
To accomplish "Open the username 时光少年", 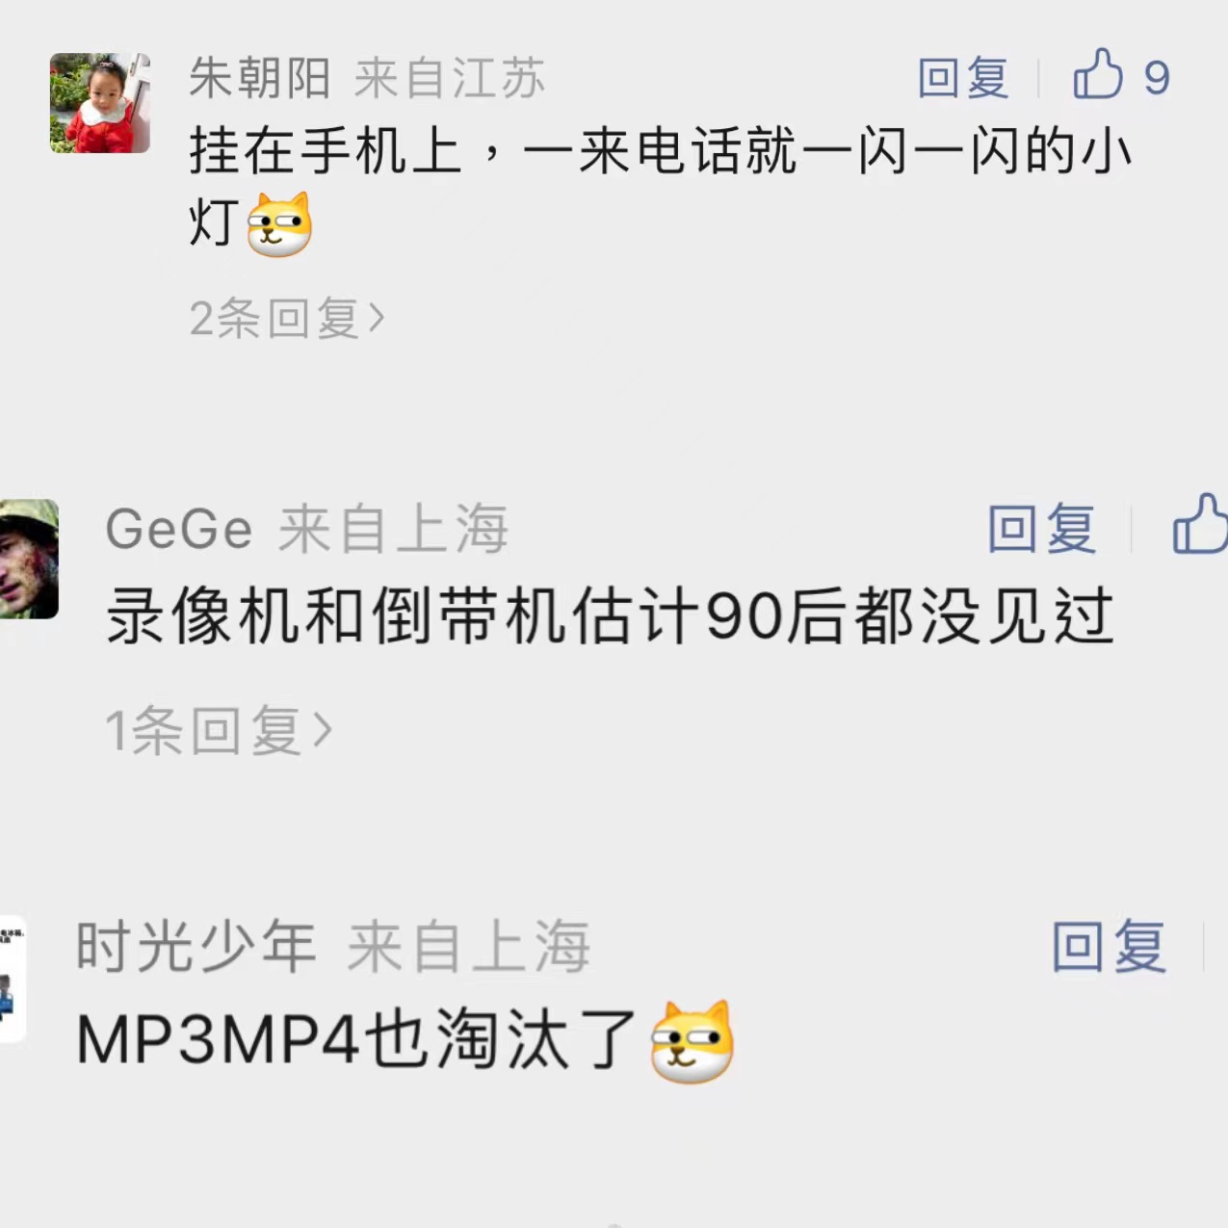I will click(196, 946).
